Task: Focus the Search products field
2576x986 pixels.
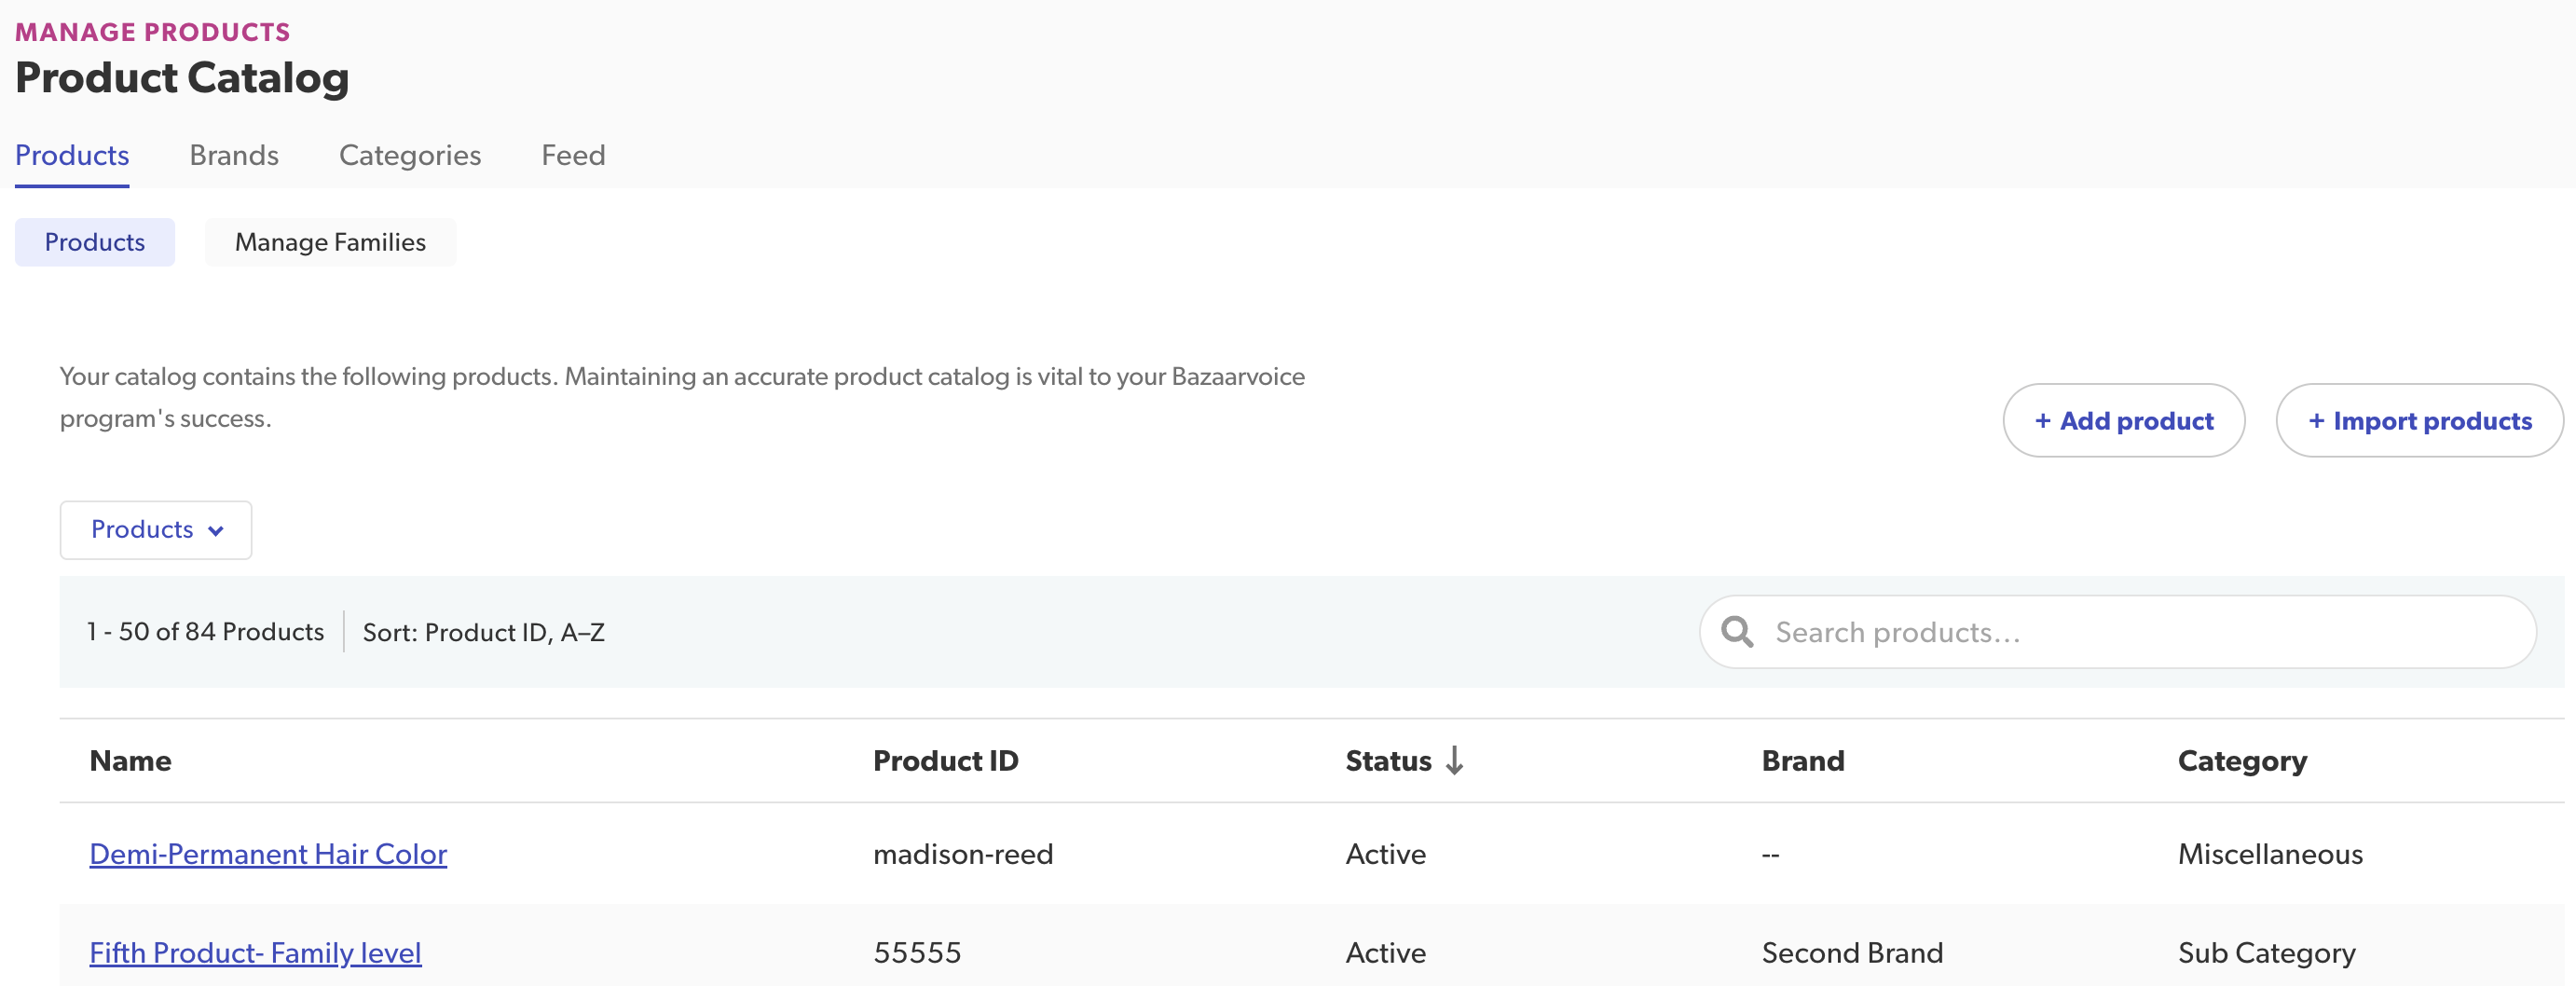Action: click(x=2140, y=632)
